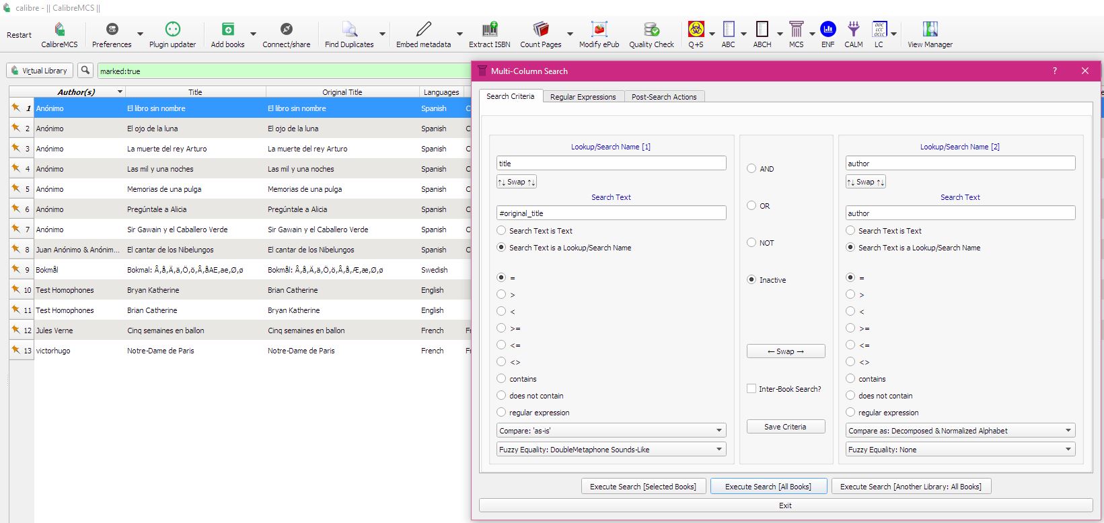The height and width of the screenshot is (523, 1104).
Task: Choose 'contains' comparison in left criteria panel
Action: point(501,379)
